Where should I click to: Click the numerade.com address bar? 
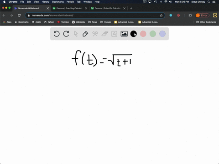click(x=94, y=15)
